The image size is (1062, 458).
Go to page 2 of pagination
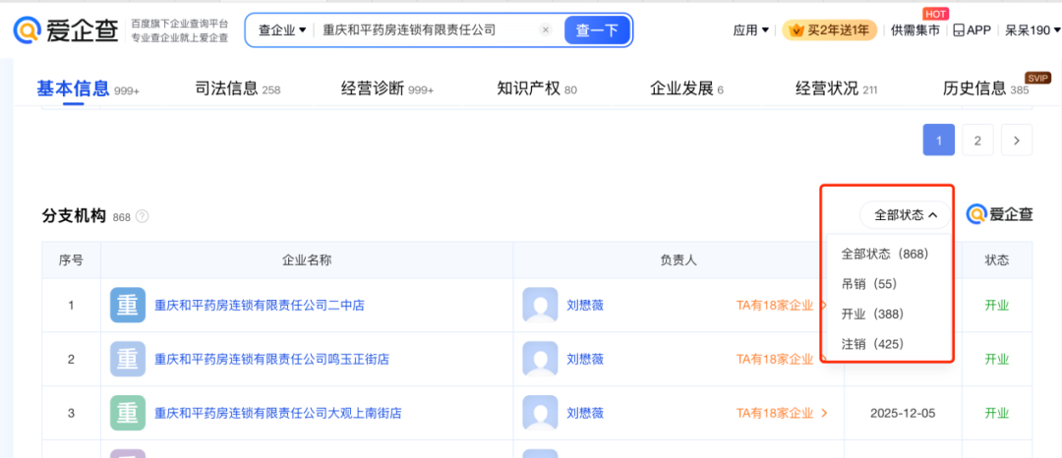[977, 140]
